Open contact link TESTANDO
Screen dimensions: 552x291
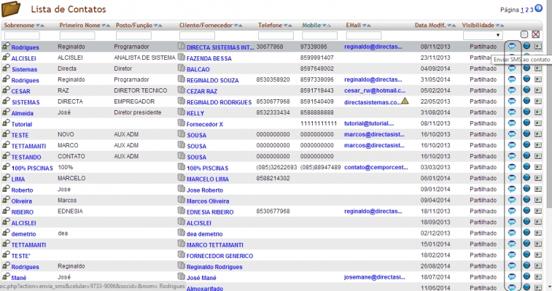point(26,157)
